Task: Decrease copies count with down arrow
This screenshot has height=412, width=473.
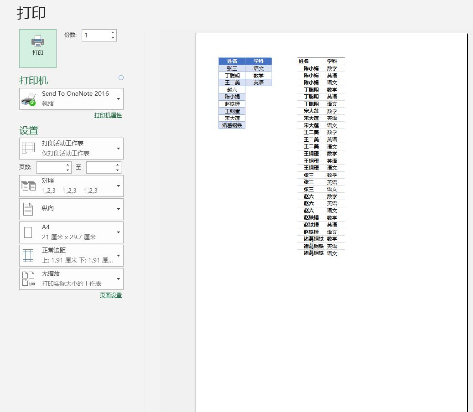Action: 113,38
